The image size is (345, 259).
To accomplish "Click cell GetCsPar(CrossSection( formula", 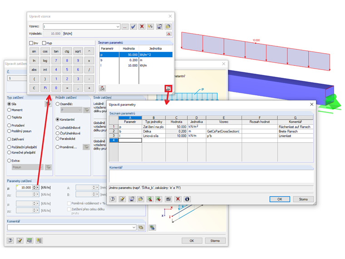I will [x=224, y=131].
